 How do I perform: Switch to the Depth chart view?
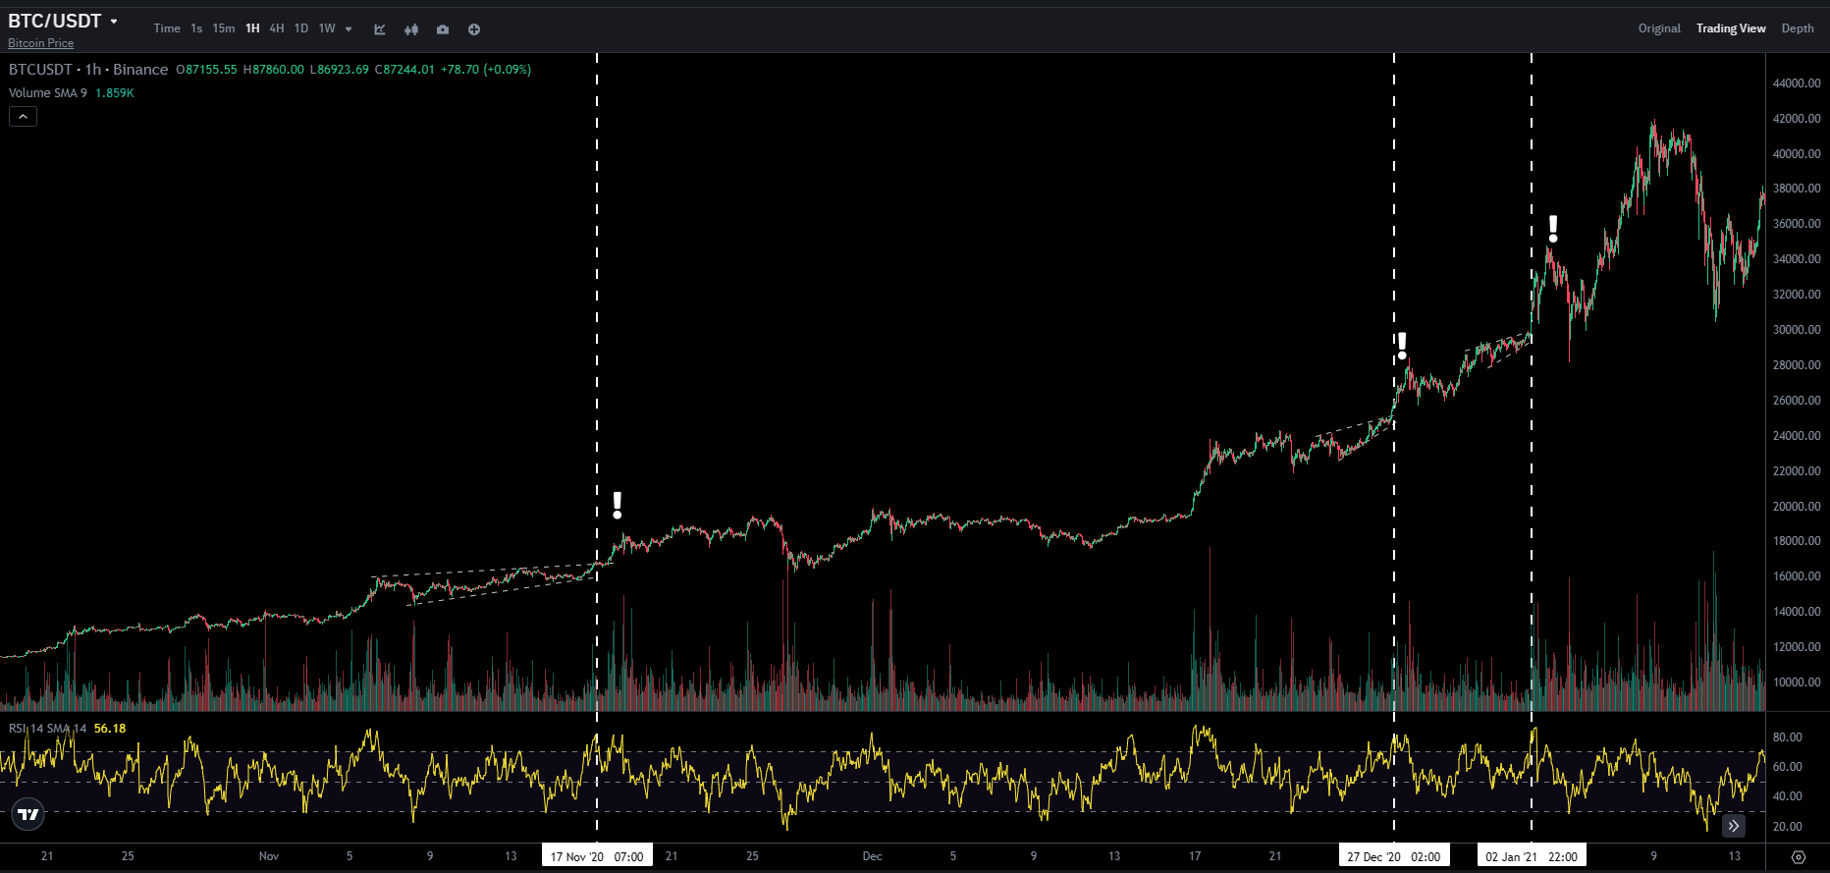(1798, 28)
